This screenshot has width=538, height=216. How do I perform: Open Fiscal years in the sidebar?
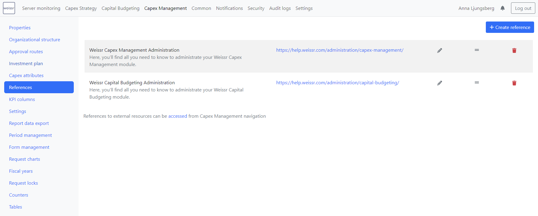click(21, 171)
